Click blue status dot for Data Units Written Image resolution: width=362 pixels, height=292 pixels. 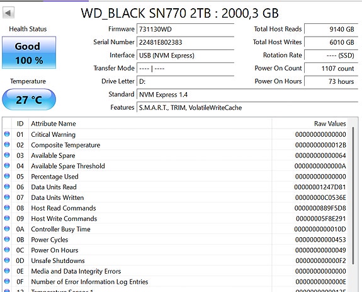click(7, 197)
